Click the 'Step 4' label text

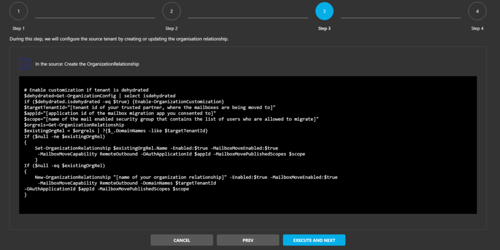[478, 28]
